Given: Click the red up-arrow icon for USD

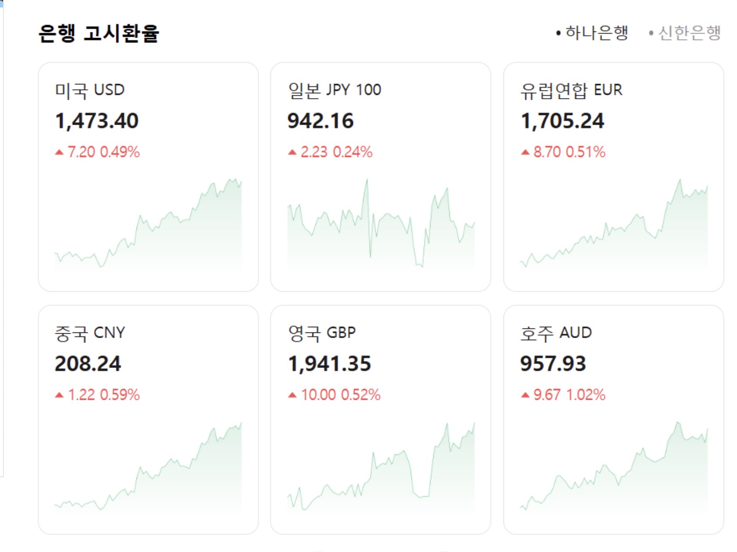Looking at the screenshot, I should coord(59,152).
